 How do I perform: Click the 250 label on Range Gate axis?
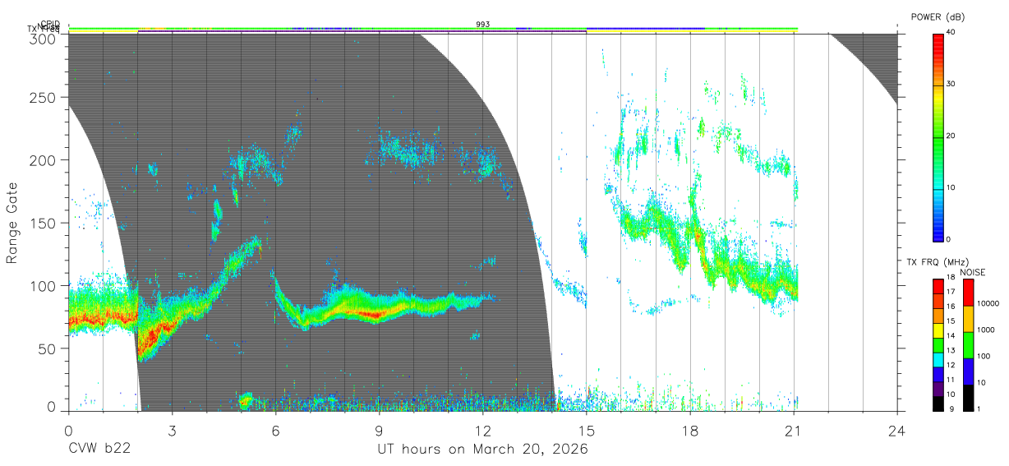[x=44, y=97]
